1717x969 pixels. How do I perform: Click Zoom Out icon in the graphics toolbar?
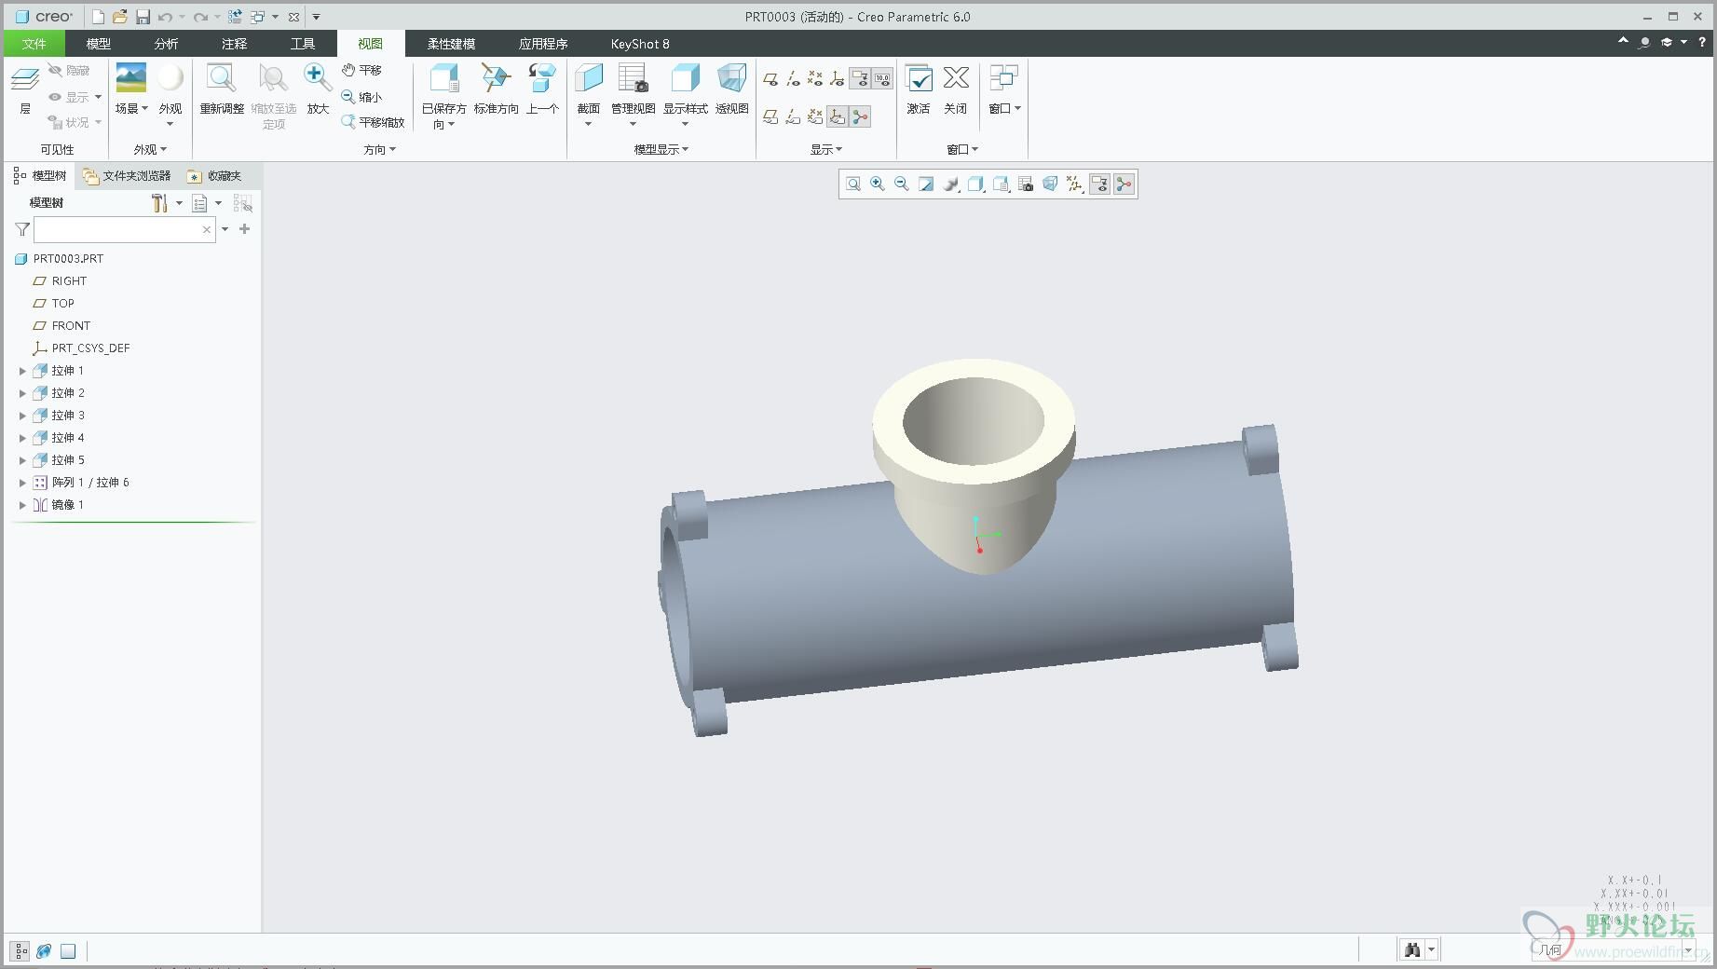click(x=902, y=184)
